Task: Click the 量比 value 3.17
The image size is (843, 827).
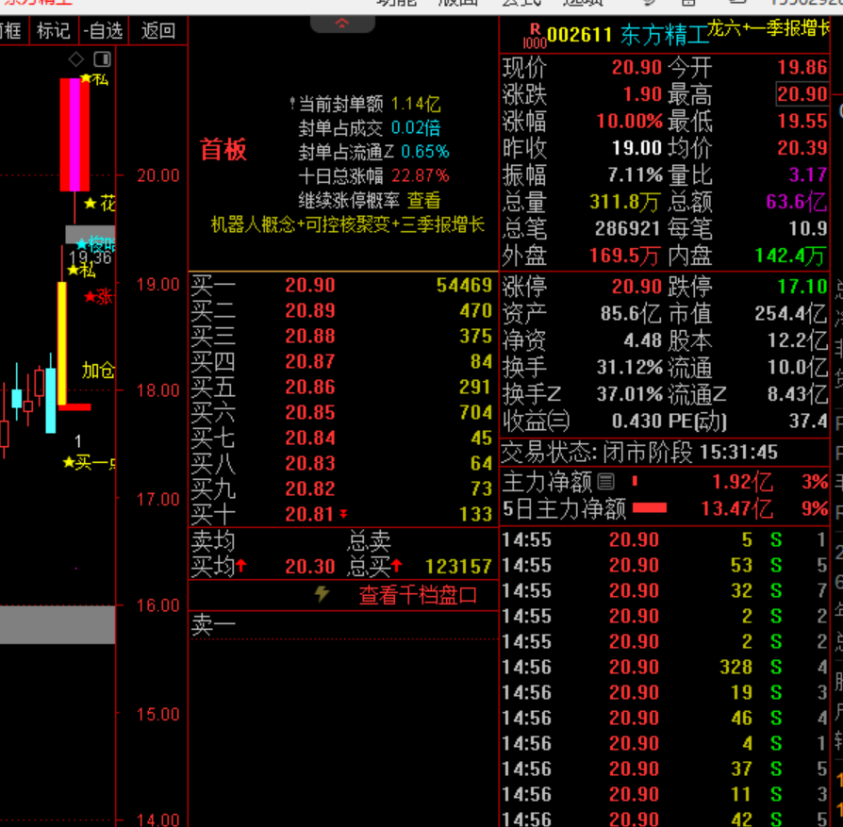Action: coord(807,174)
